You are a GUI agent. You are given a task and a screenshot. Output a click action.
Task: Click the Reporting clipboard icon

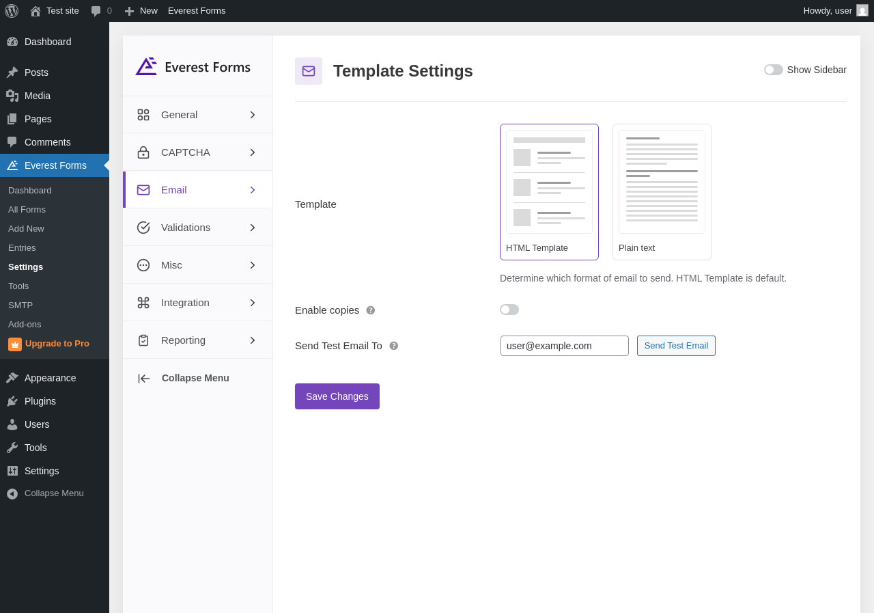(143, 340)
